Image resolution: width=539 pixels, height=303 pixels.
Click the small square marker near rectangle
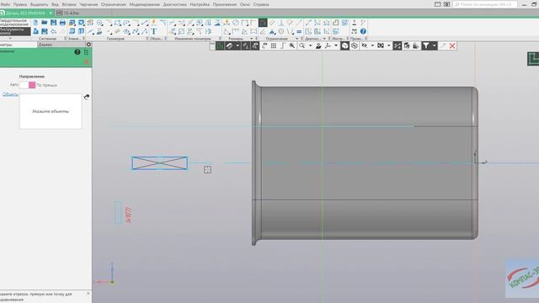[x=208, y=169]
